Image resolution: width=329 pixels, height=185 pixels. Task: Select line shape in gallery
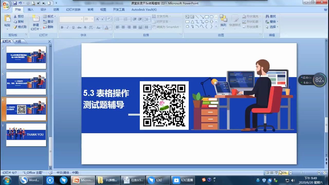(x=197, y=17)
